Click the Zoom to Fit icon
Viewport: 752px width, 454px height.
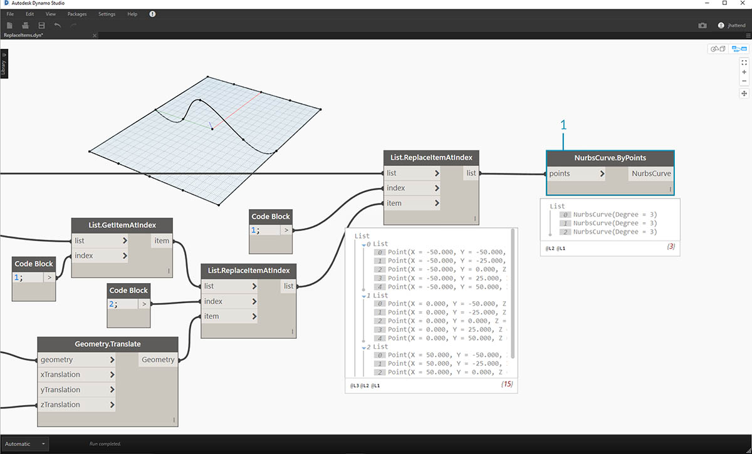(x=744, y=63)
